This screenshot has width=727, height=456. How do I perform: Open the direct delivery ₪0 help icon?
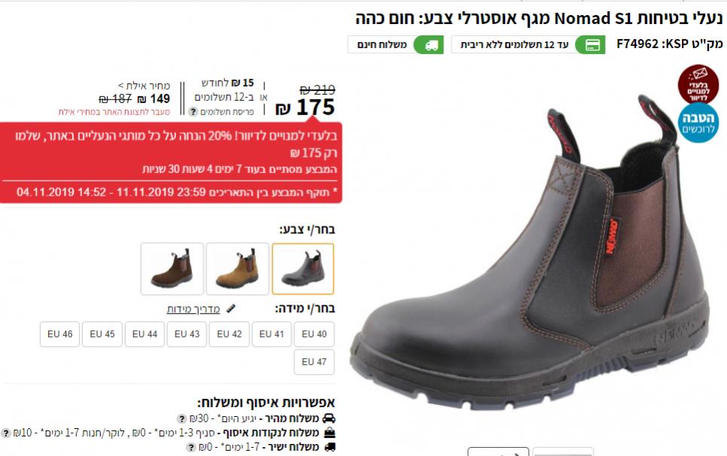click(191, 447)
